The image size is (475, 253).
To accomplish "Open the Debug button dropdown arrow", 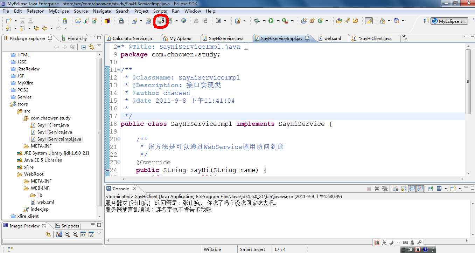I will (x=263, y=21).
